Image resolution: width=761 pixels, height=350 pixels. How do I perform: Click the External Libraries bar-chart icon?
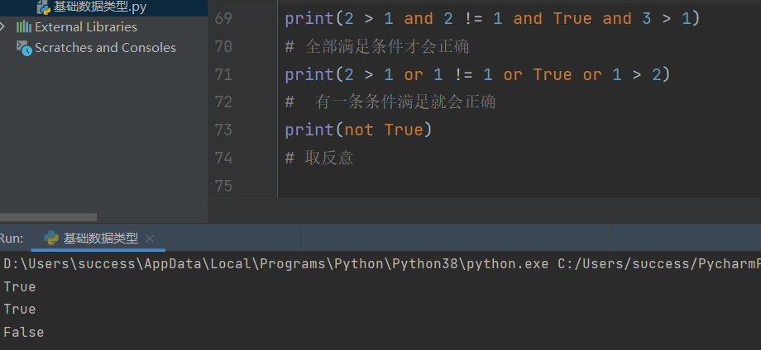[x=24, y=26]
